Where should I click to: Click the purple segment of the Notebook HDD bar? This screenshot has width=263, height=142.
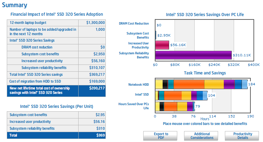pos(229,84)
